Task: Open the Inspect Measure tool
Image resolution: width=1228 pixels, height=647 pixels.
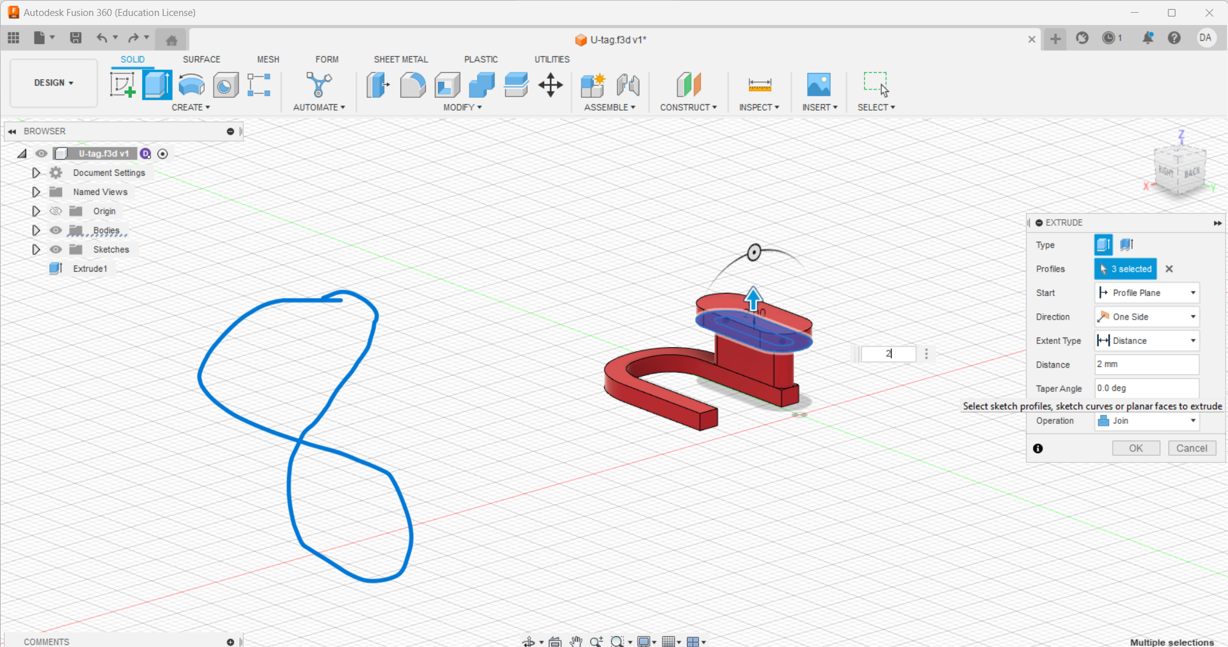Action: (759, 85)
